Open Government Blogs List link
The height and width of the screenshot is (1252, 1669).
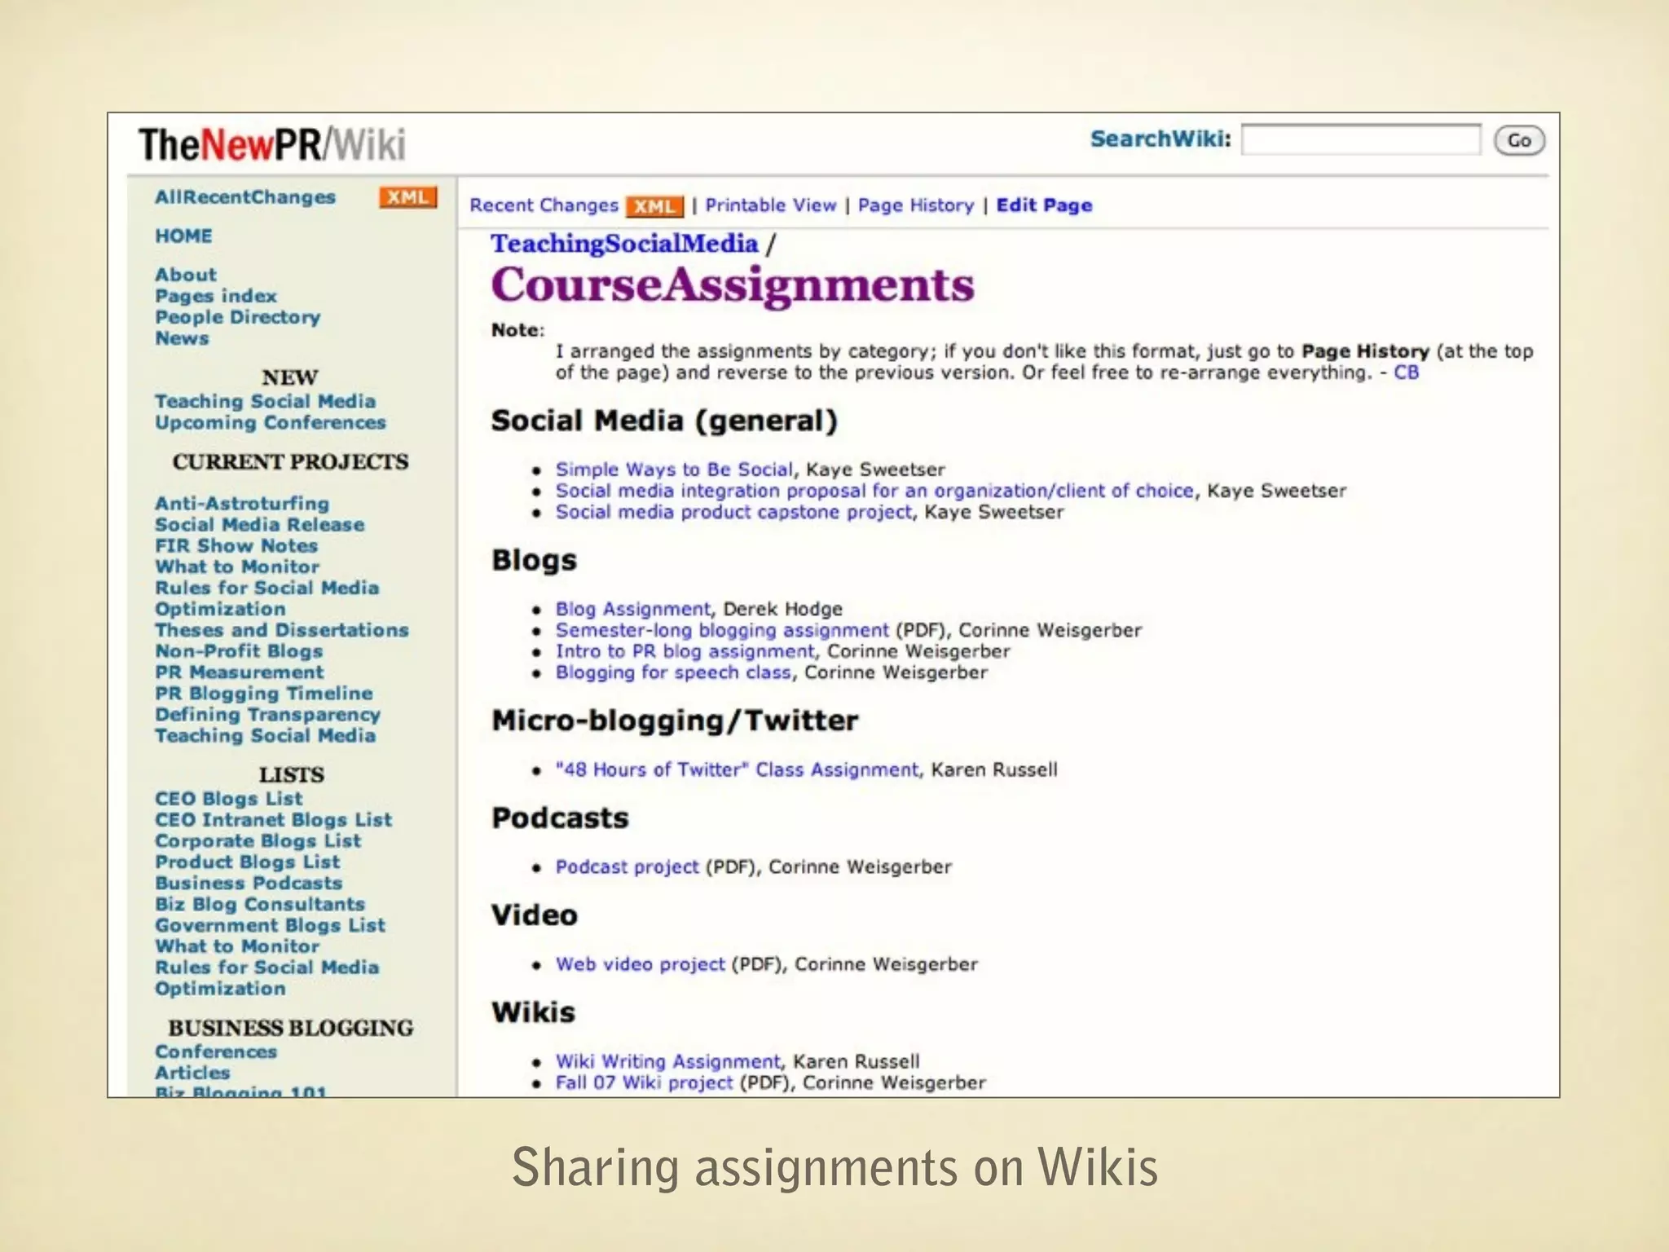click(x=270, y=926)
